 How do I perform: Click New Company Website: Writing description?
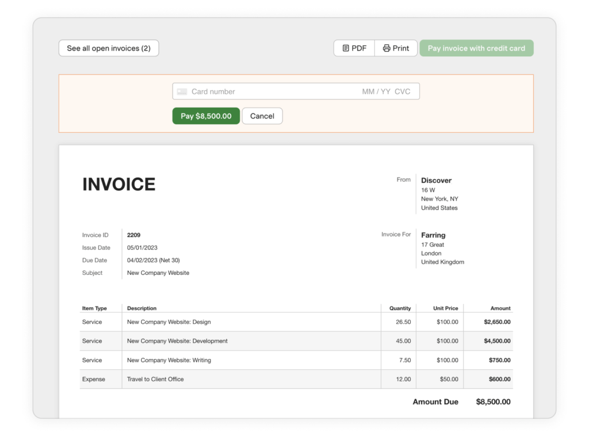click(x=169, y=360)
